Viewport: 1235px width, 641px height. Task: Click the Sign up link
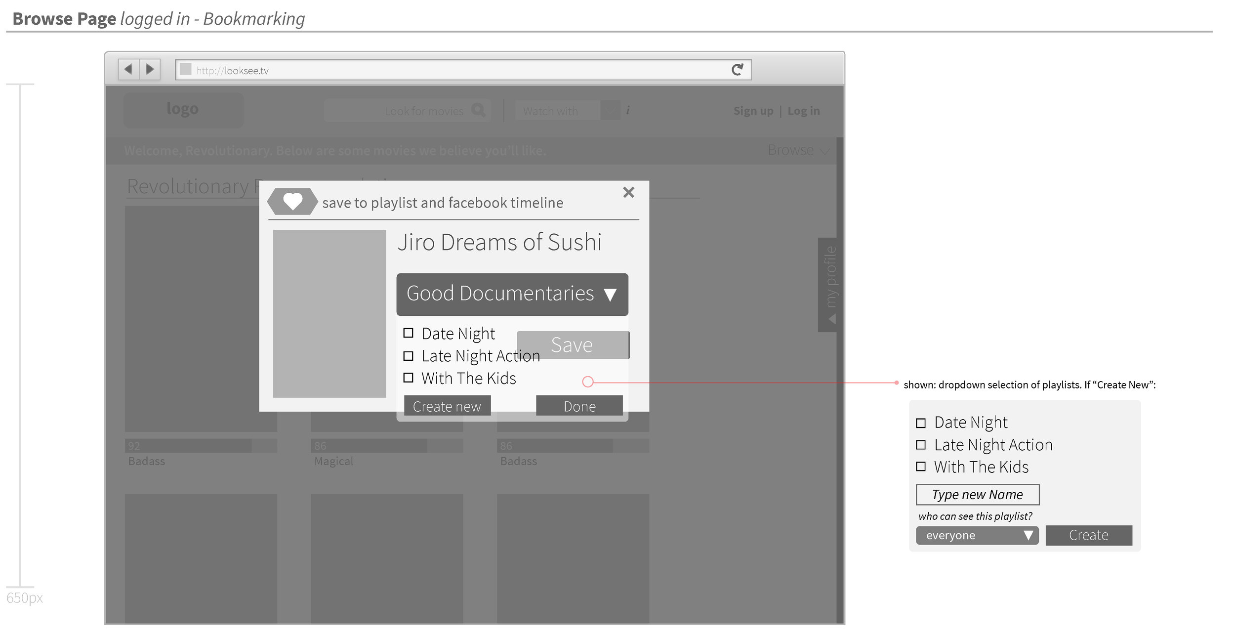pyautogui.click(x=753, y=111)
